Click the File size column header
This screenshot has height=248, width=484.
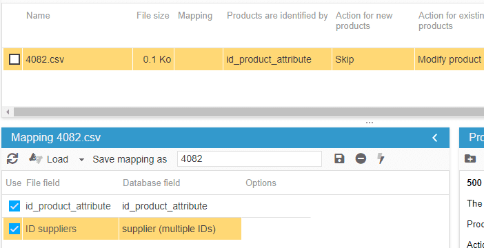pos(153,15)
